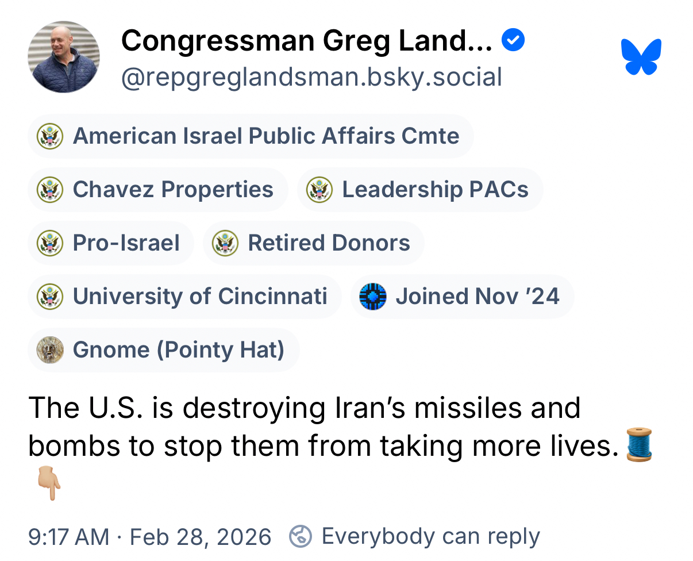Open Congressman Greg Landsman's profile picture
Viewport: 693px width, 561px height.
coord(64,57)
